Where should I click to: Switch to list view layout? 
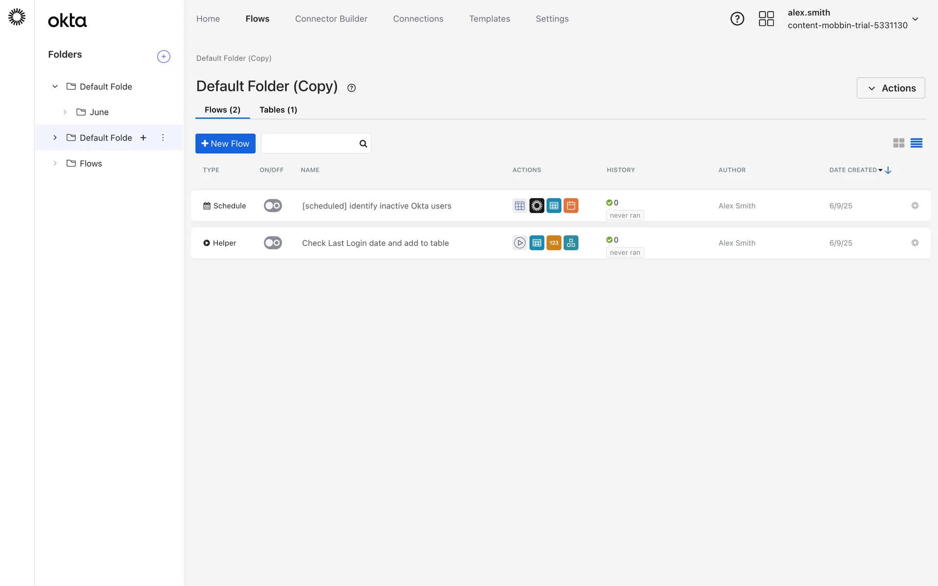(916, 143)
